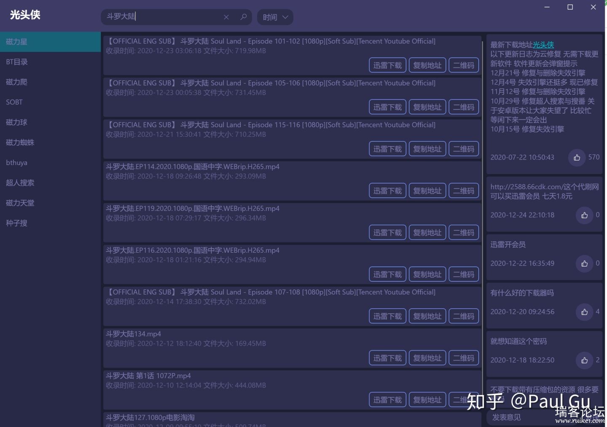Select 磁力星 in the sidebar
Image resolution: width=607 pixels, height=427 pixels.
point(50,42)
